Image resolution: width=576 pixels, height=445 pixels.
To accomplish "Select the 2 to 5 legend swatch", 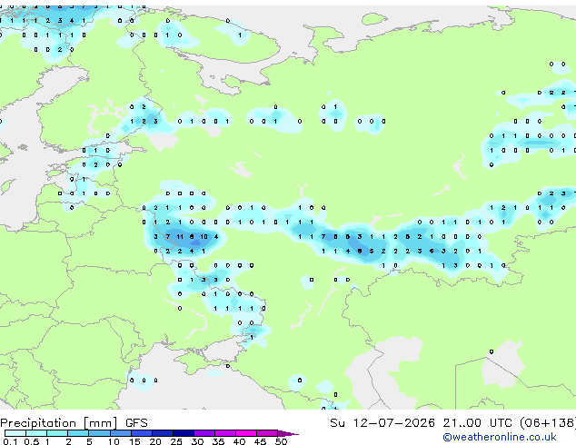I will pyautogui.click(x=78, y=433).
